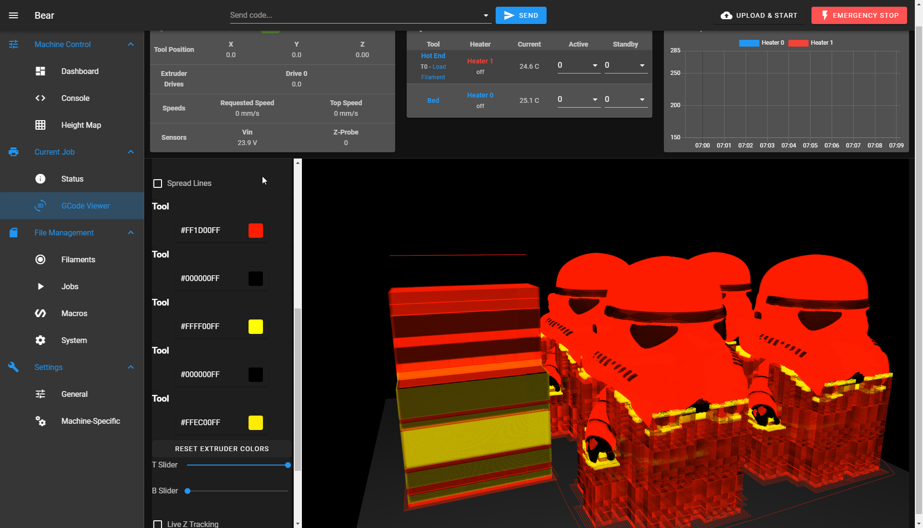Click the Settings wrench icon
This screenshot has width=923, height=528.
(13, 367)
